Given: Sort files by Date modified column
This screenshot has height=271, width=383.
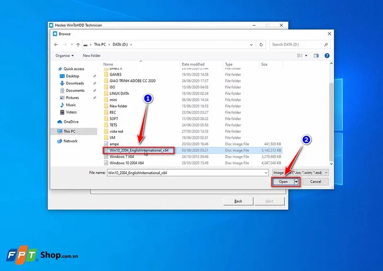Looking at the screenshot, I should [x=193, y=64].
